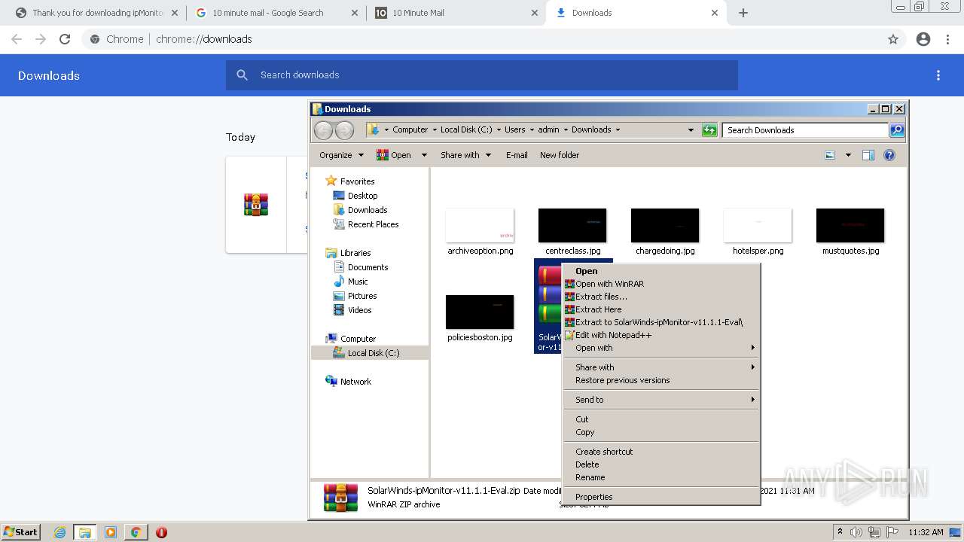Choose Extract files... option
The image size is (964, 542).
(x=662, y=297)
